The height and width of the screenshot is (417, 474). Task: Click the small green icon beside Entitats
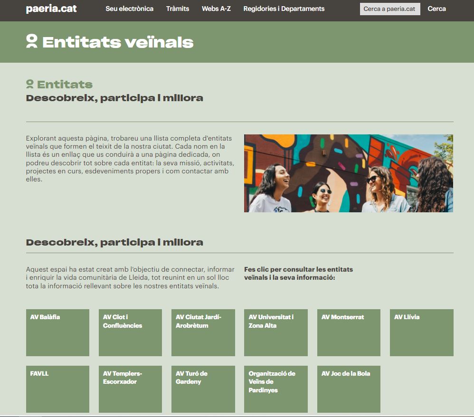pyautogui.click(x=30, y=85)
